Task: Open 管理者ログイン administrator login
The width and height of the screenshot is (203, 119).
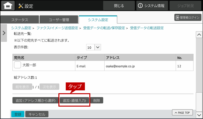Action: click(x=188, y=17)
